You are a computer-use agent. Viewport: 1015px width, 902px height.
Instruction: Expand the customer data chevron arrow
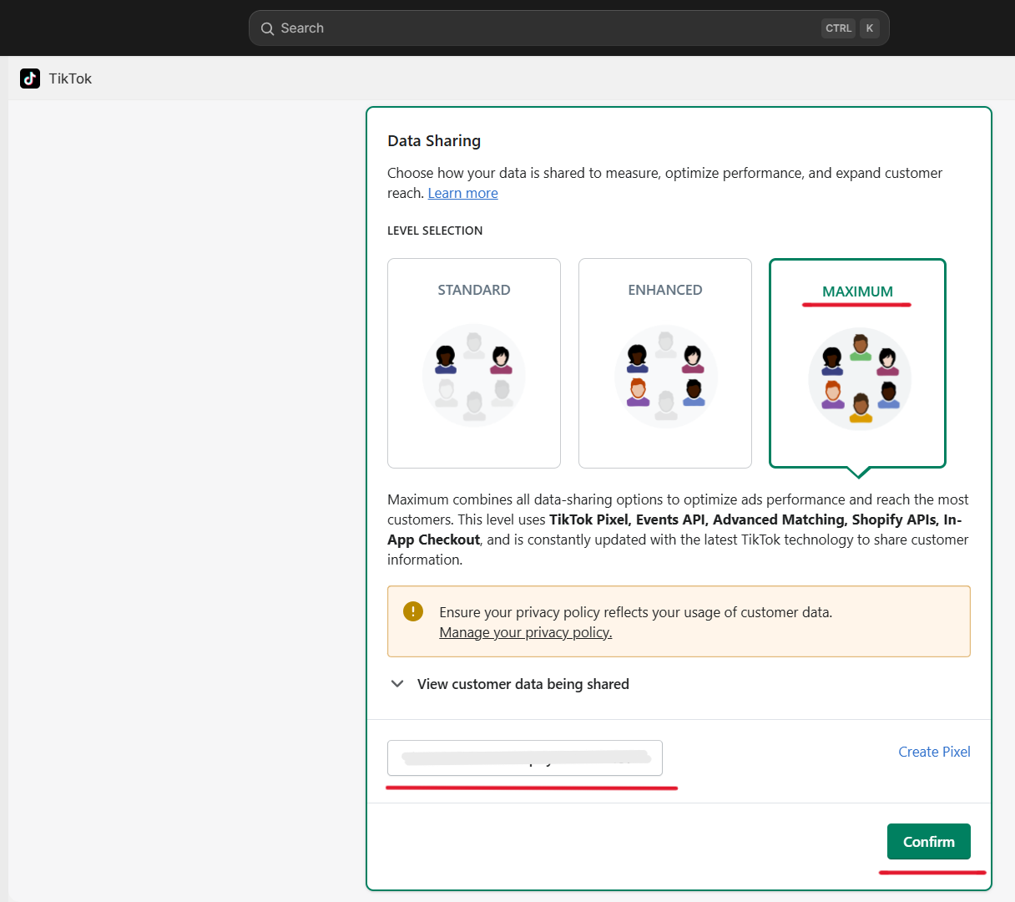click(x=397, y=684)
